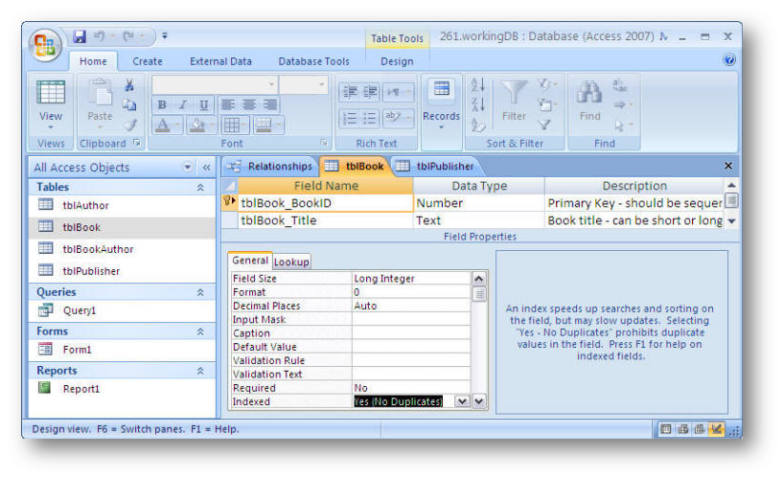
Task: Click the tblBook_Title field name cell
Action: click(316, 220)
